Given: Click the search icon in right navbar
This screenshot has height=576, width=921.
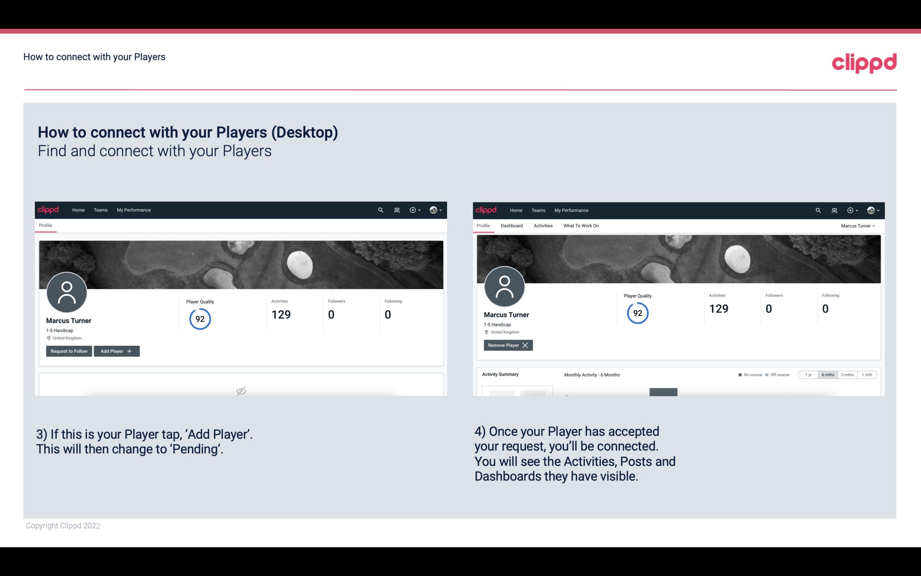Looking at the screenshot, I should pos(817,210).
